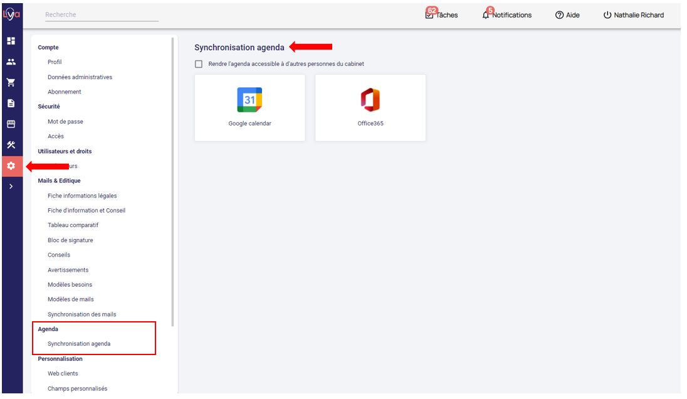Focus the Recherche search field

pos(101,15)
